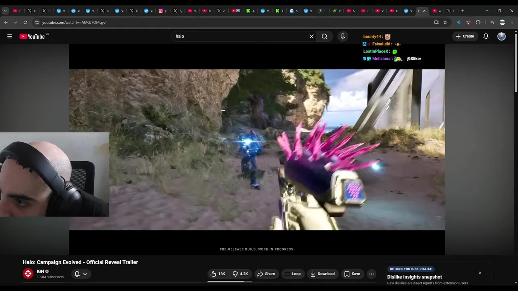Open the account avatar menu
Screen dimensions: 518x291
(501, 36)
